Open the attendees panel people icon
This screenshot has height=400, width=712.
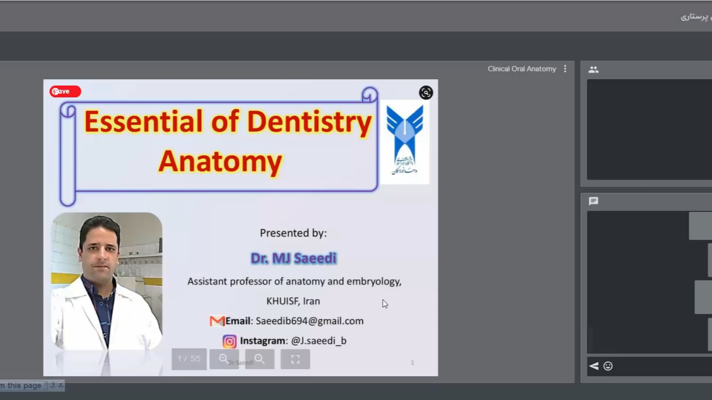click(593, 70)
